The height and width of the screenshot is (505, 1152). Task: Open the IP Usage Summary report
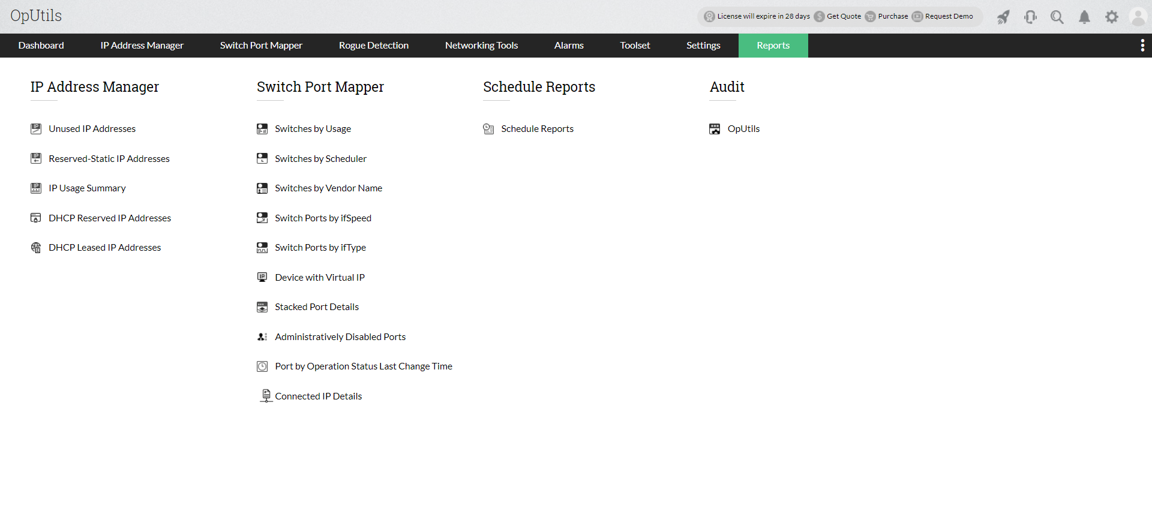[87, 188]
